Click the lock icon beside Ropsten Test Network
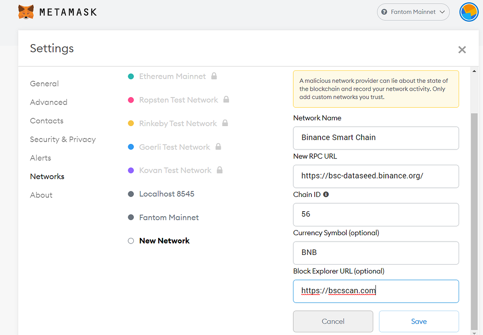The width and height of the screenshot is (483, 335). click(x=226, y=100)
